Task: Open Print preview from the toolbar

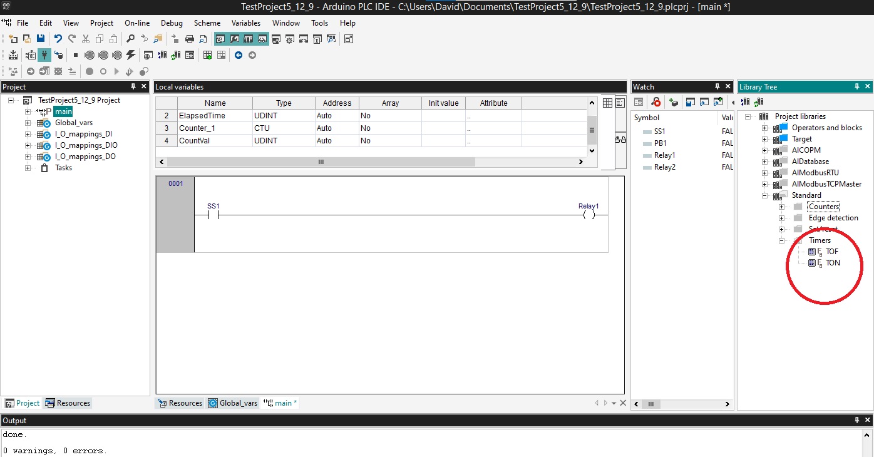Action: point(203,39)
